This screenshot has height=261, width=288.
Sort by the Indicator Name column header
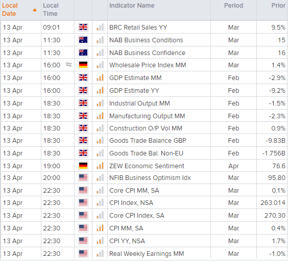[132, 6]
